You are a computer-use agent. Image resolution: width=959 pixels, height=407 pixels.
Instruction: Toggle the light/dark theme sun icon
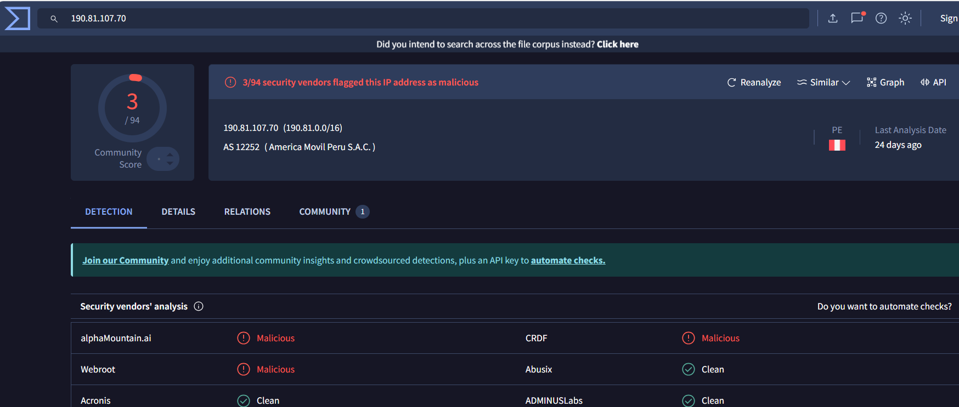905,18
